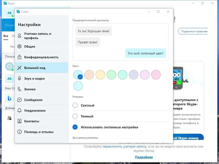Click the Помощь и отзывы info icon
This screenshot has width=219, height=164.
pos(19,131)
